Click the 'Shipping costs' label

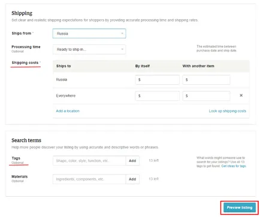[25, 63]
